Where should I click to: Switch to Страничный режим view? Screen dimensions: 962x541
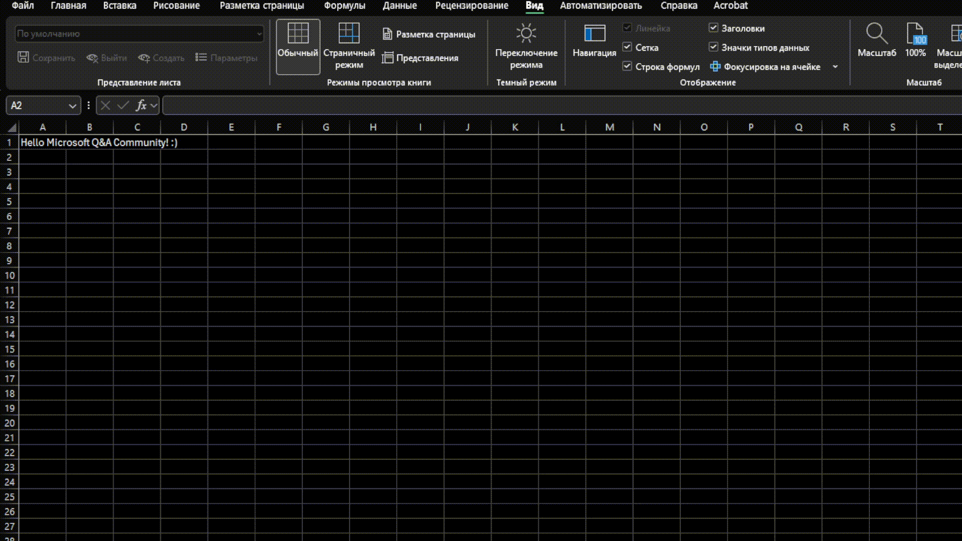pyautogui.click(x=349, y=47)
